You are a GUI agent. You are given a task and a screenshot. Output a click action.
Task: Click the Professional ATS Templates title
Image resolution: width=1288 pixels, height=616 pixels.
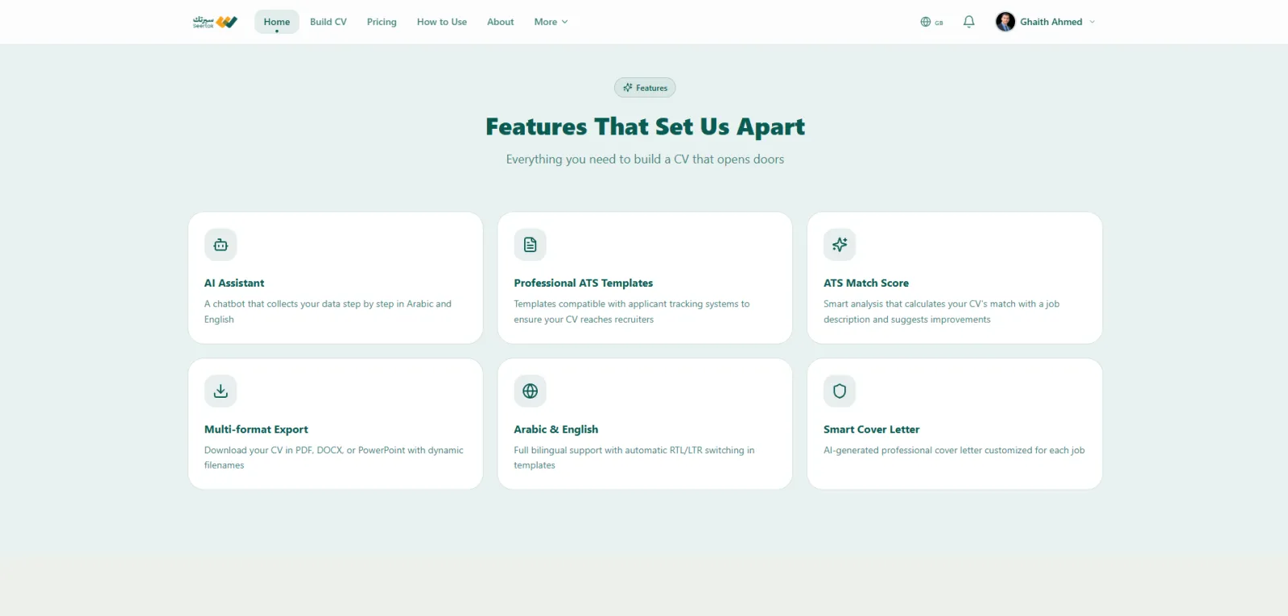coord(584,283)
